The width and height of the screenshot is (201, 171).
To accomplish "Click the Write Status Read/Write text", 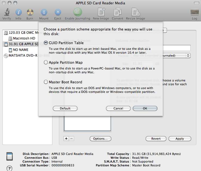I will [x=140, y=158].
